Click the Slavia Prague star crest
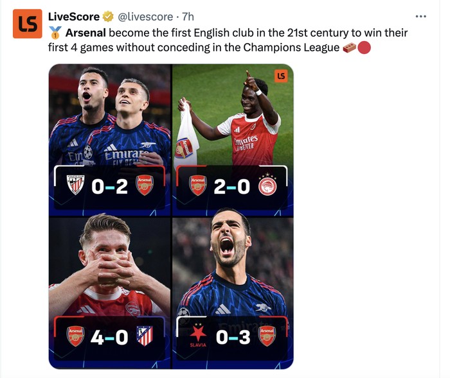This screenshot has width=450, height=378. (x=199, y=334)
